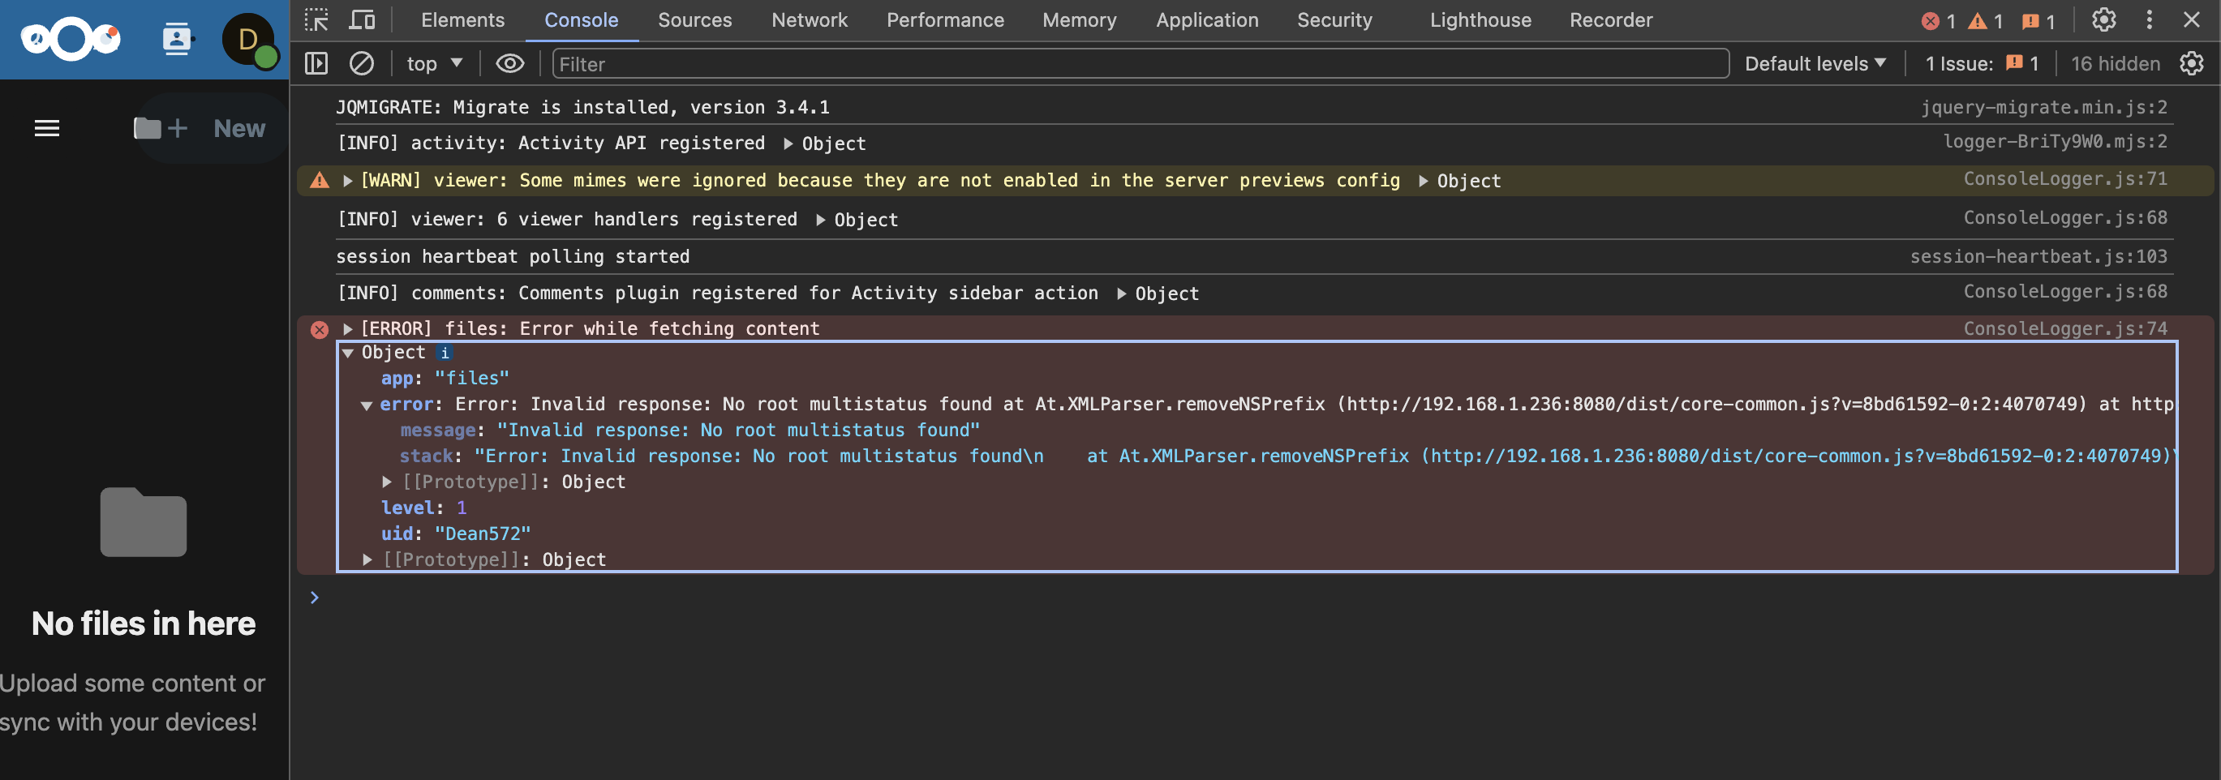
Task: Open the Application tab
Action: click(1206, 19)
